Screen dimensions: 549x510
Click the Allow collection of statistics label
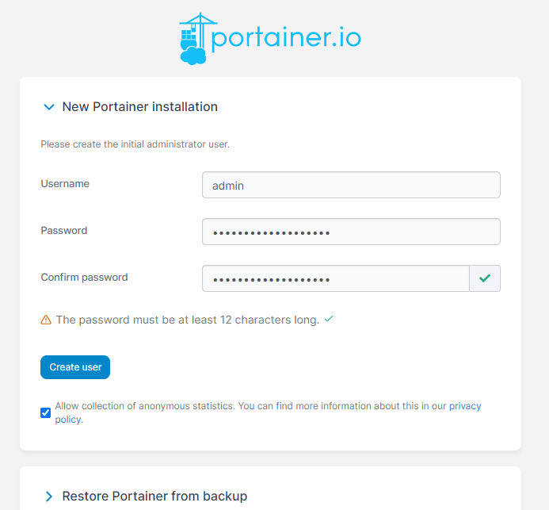(252, 406)
